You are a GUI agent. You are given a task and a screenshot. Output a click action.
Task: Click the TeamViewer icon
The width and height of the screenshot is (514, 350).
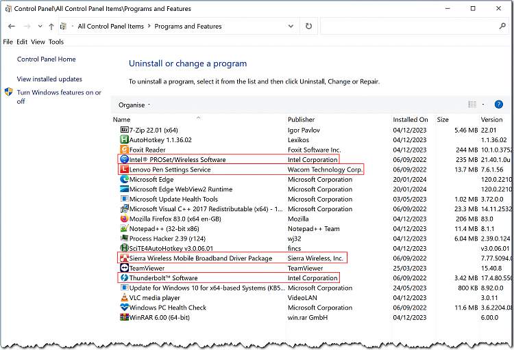click(124, 268)
